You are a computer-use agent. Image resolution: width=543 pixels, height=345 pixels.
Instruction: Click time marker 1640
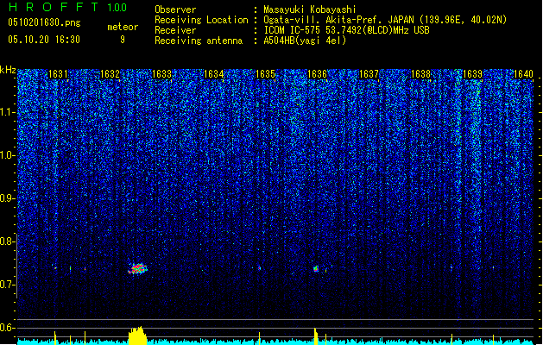(523, 74)
